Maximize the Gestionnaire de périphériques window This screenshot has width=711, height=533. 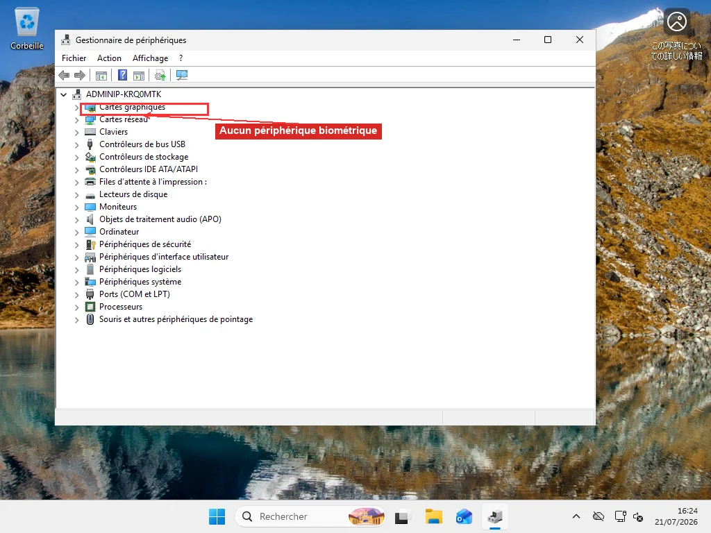pos(548,40)
